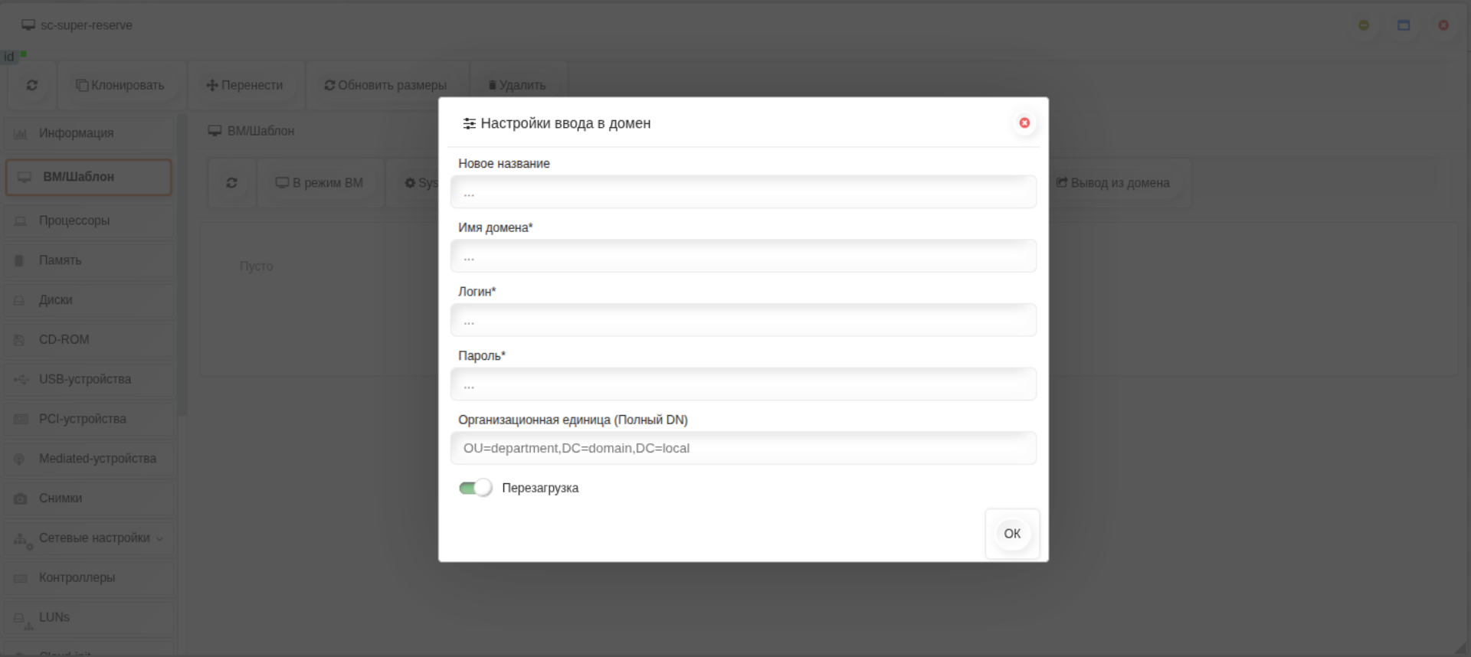Select the Логин text field
The image size is (1471, 657).
[743, 320]
